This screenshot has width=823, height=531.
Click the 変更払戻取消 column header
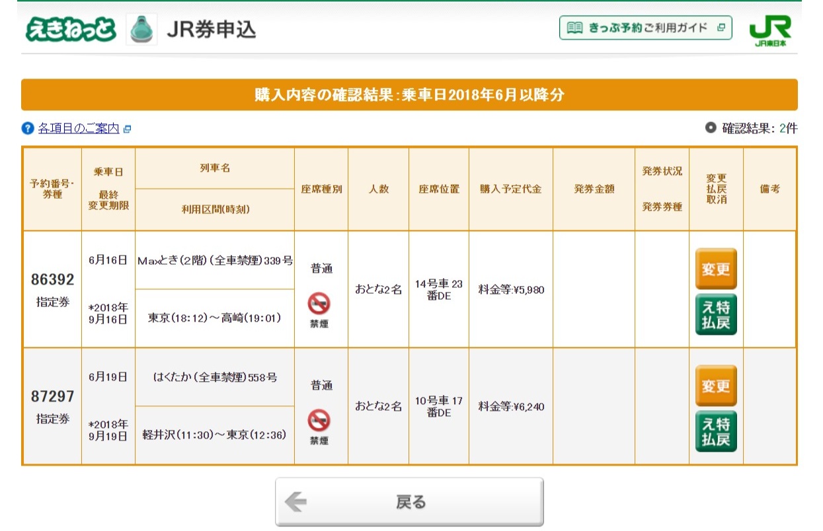click(x=716, y=189)
